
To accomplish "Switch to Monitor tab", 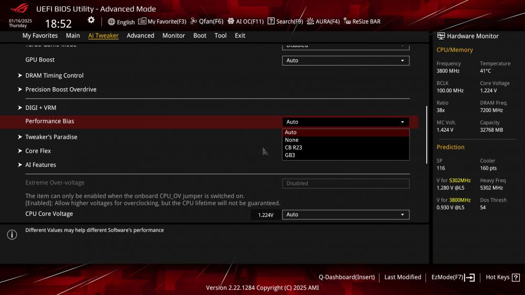I will 173,36.
